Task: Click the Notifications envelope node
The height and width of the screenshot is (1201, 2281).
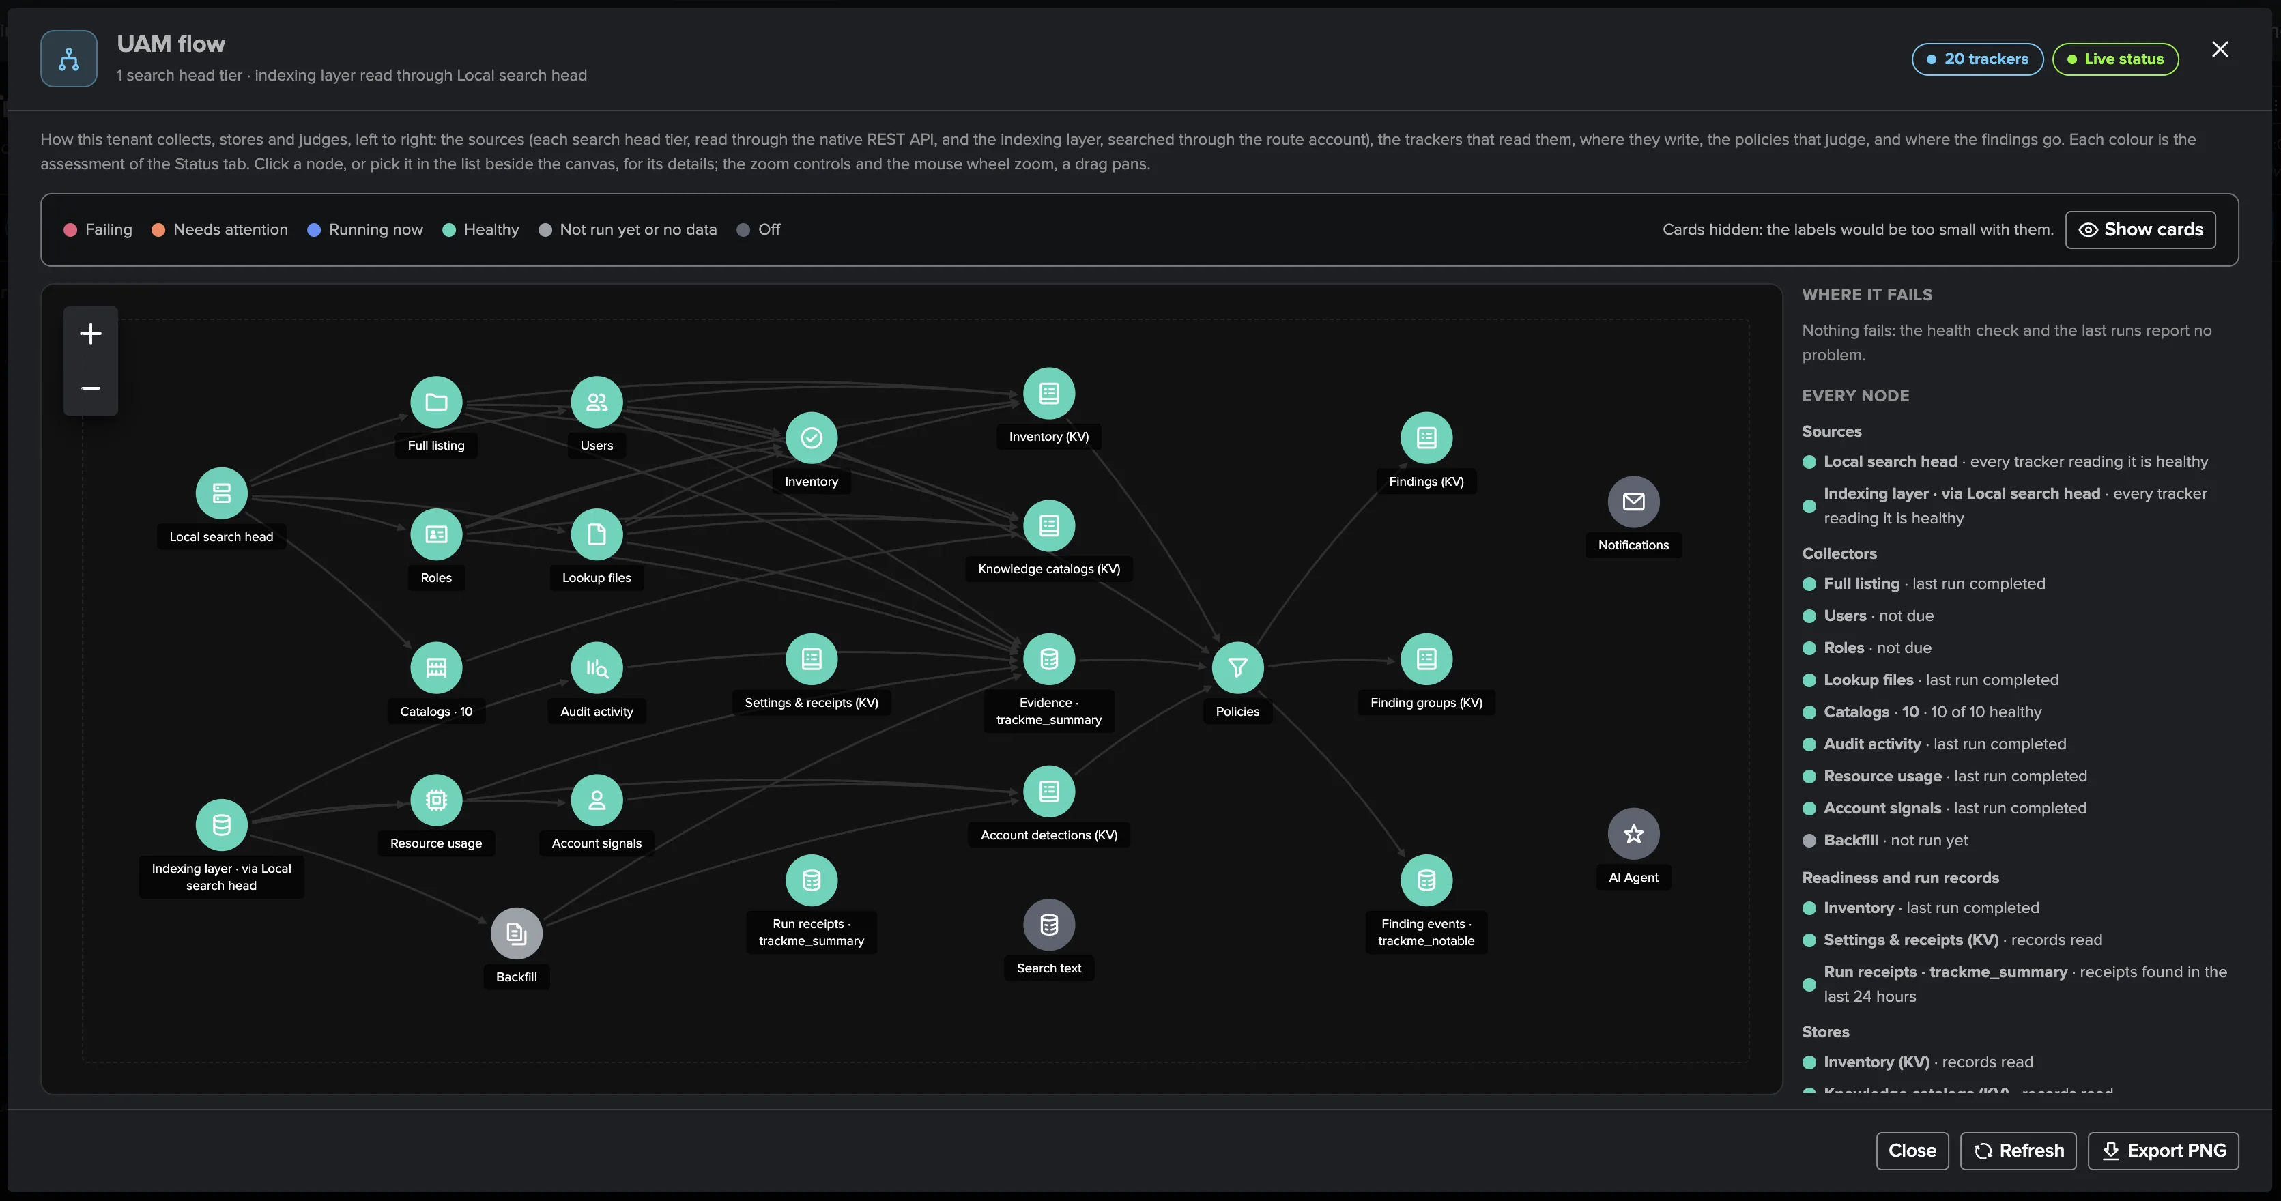Action: (1634, 502)
